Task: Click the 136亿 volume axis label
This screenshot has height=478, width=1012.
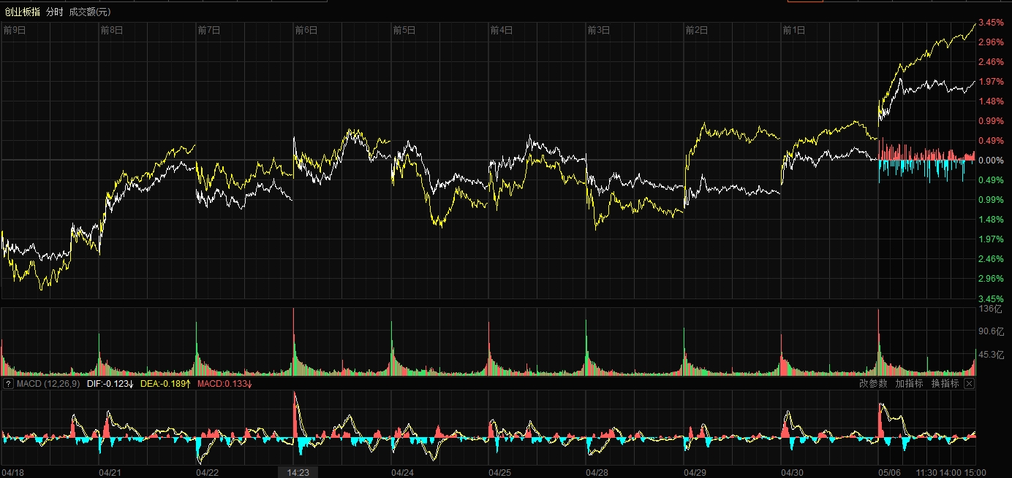Action: 989,309
